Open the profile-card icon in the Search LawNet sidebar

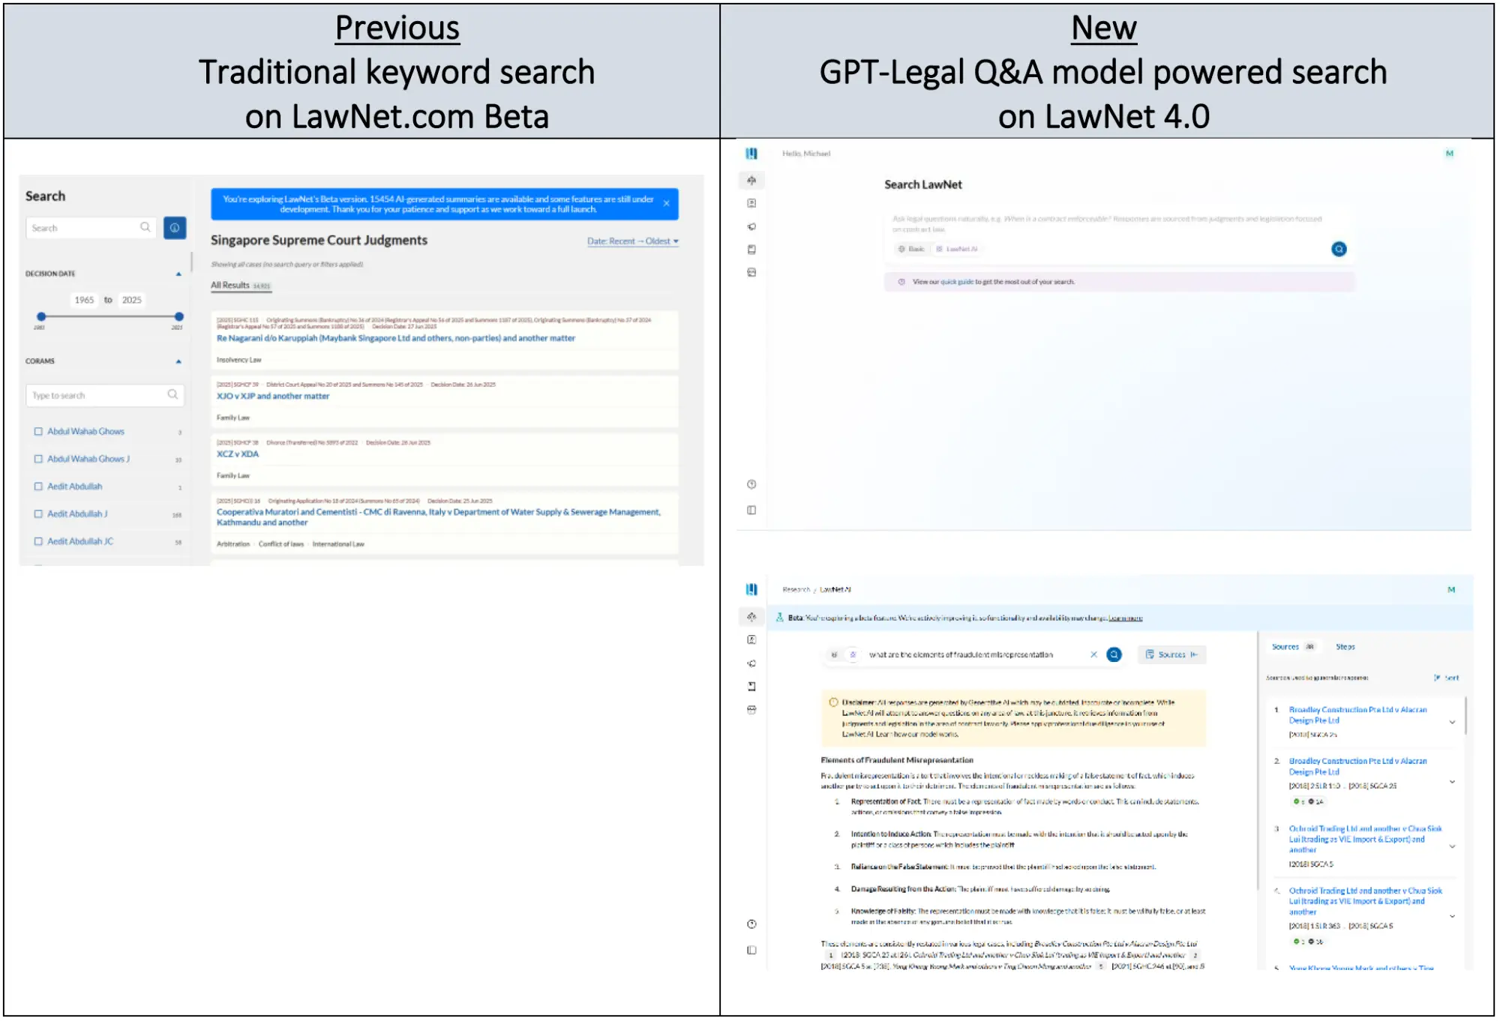pos(751,203)
